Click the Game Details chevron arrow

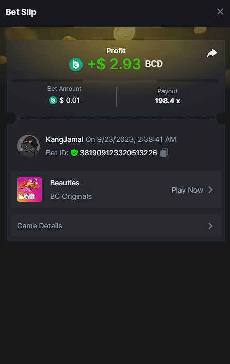[x=210, y=226]
